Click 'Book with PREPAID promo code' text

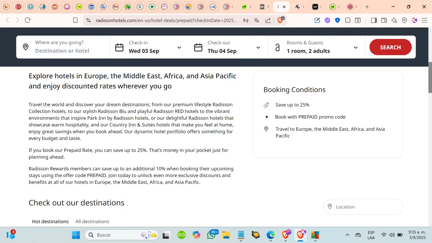tap(310, 117)
